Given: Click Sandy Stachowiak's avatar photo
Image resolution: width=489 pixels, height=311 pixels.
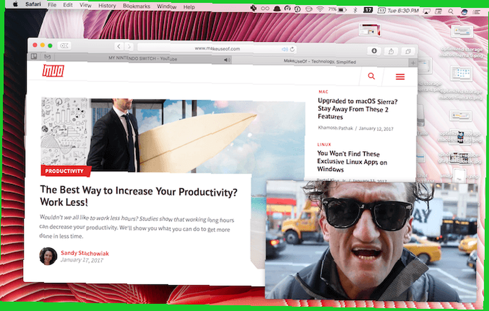Looking at the screenshot, I should [x=48, y=256].
